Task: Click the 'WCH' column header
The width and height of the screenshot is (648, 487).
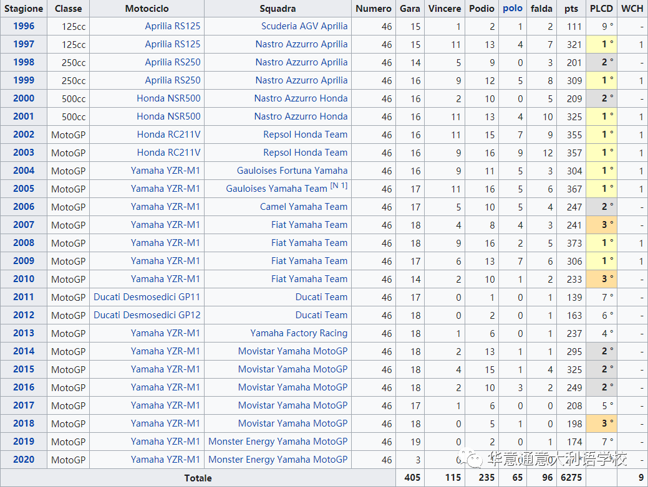Action: (x=632, y=8)
